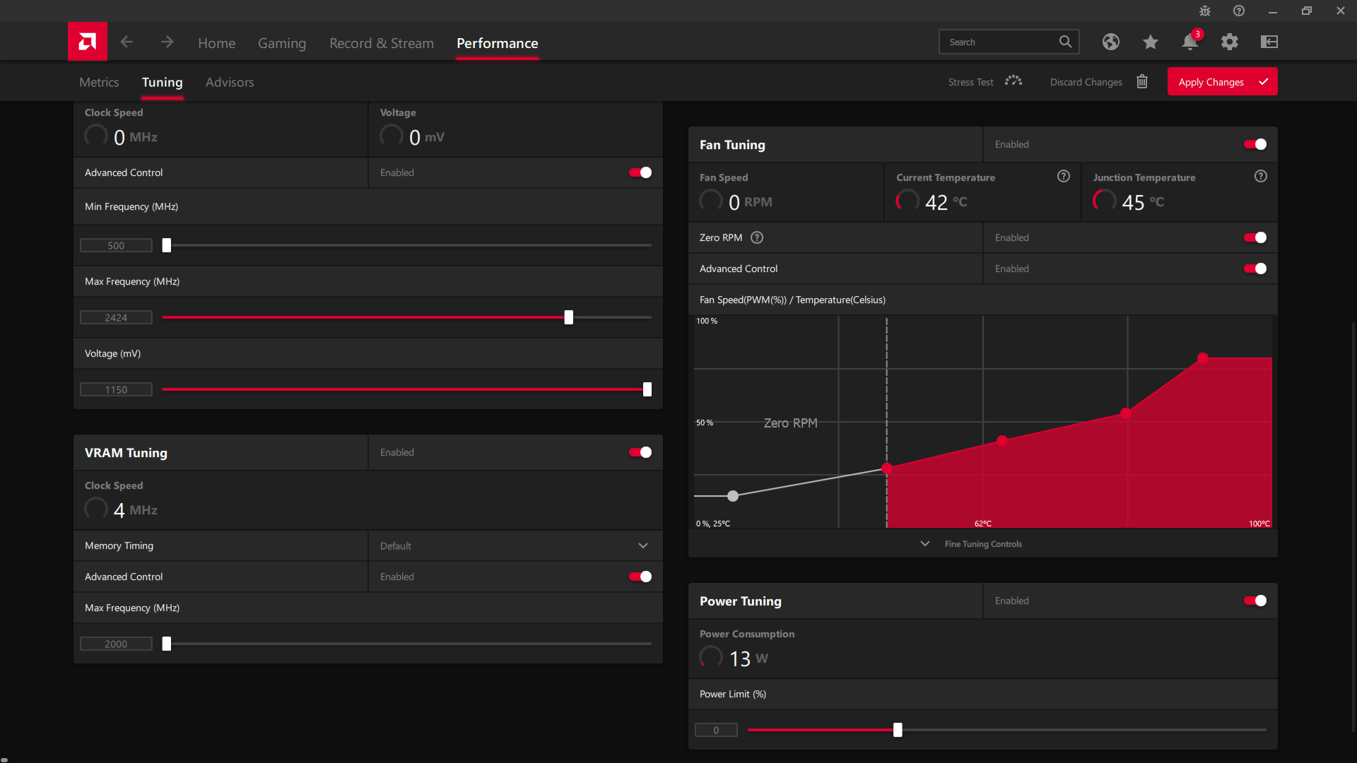Click GPU Max Frequency slider handle

pos(569,317)
